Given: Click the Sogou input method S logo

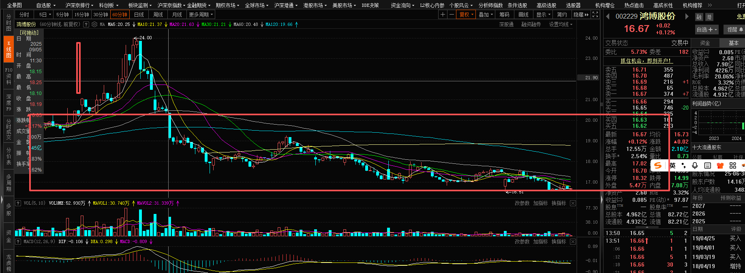Looking at the screenshot, I should pyautogui.click(x=658, y=165).
